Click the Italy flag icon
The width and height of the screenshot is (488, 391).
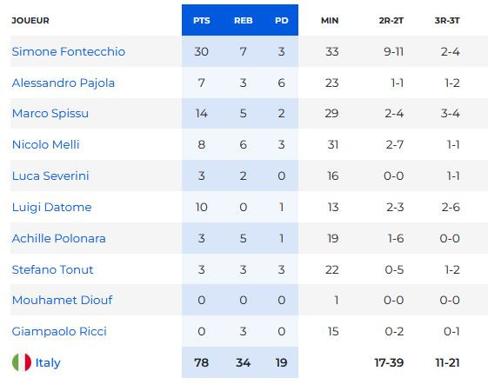pyautogui.click(x=22, y=362)
